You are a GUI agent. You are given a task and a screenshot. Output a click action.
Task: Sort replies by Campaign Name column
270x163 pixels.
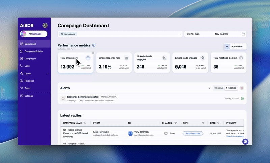(84, 123)
